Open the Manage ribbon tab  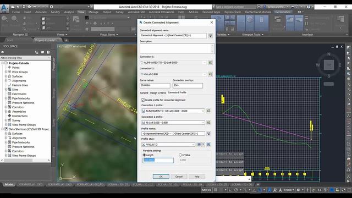93,12
